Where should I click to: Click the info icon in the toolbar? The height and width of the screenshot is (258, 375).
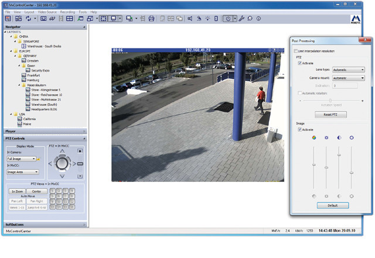coord(259,19)
